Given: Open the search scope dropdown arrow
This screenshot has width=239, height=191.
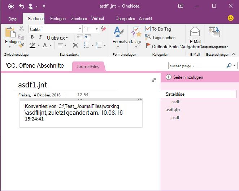Looking at the screenshot, I should [235, 66].
